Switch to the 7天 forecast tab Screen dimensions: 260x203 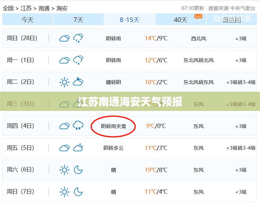point(78,20)
